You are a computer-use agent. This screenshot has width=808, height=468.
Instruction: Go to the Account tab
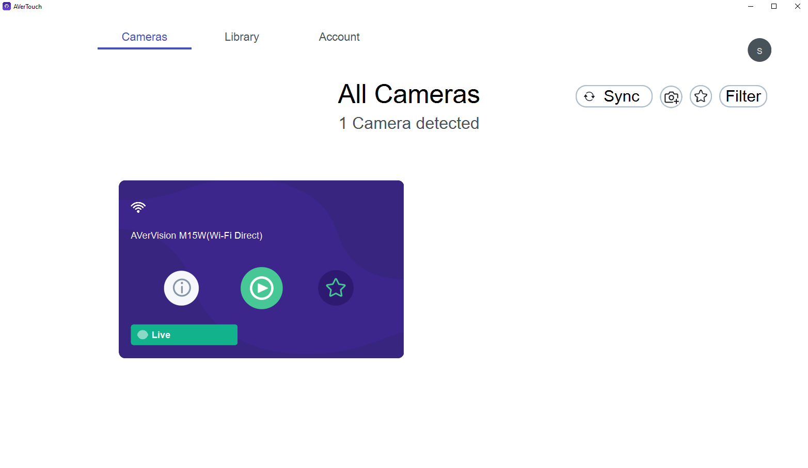tap(339, 37)
